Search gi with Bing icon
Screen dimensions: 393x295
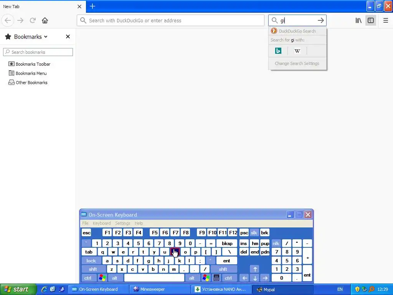pos(278,51)
